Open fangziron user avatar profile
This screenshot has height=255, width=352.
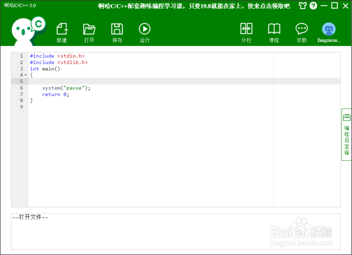click(x=329, y=33)
